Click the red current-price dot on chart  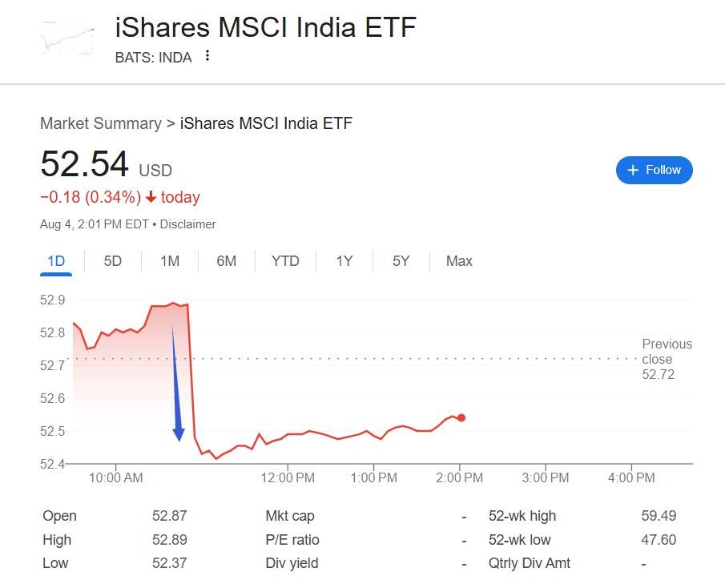(461, 417)
